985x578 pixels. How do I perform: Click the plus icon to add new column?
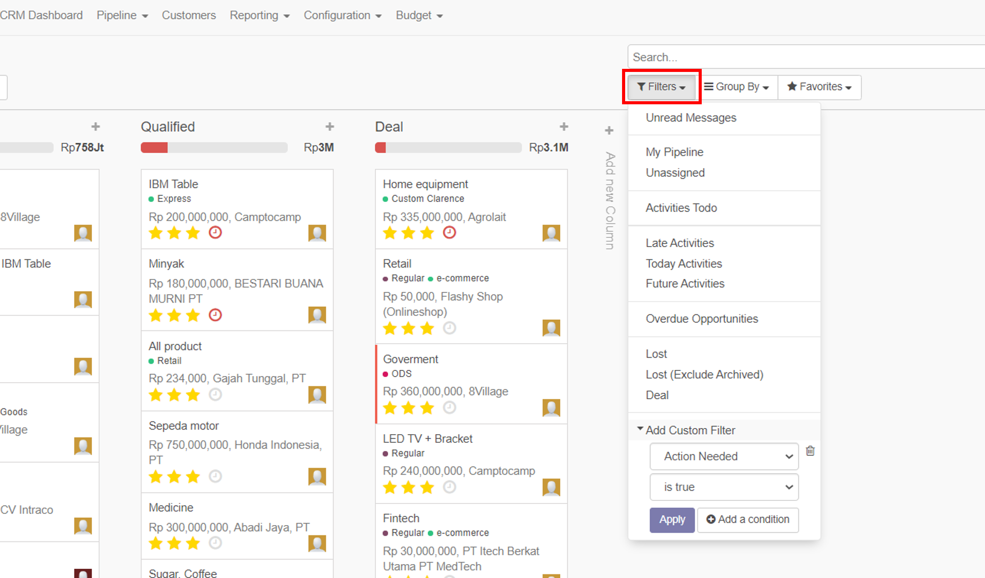tap(609, 130)
